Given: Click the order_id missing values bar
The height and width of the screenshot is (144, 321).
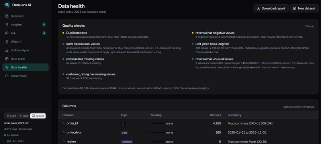Looking at the screenshot, I should (157, 123).
